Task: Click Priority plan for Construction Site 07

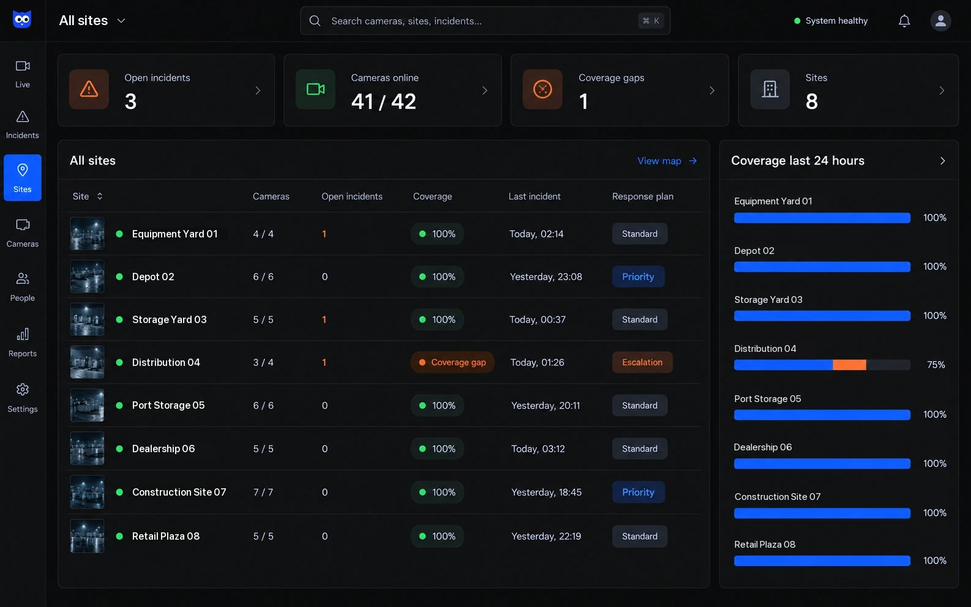Action: (638, 492)
